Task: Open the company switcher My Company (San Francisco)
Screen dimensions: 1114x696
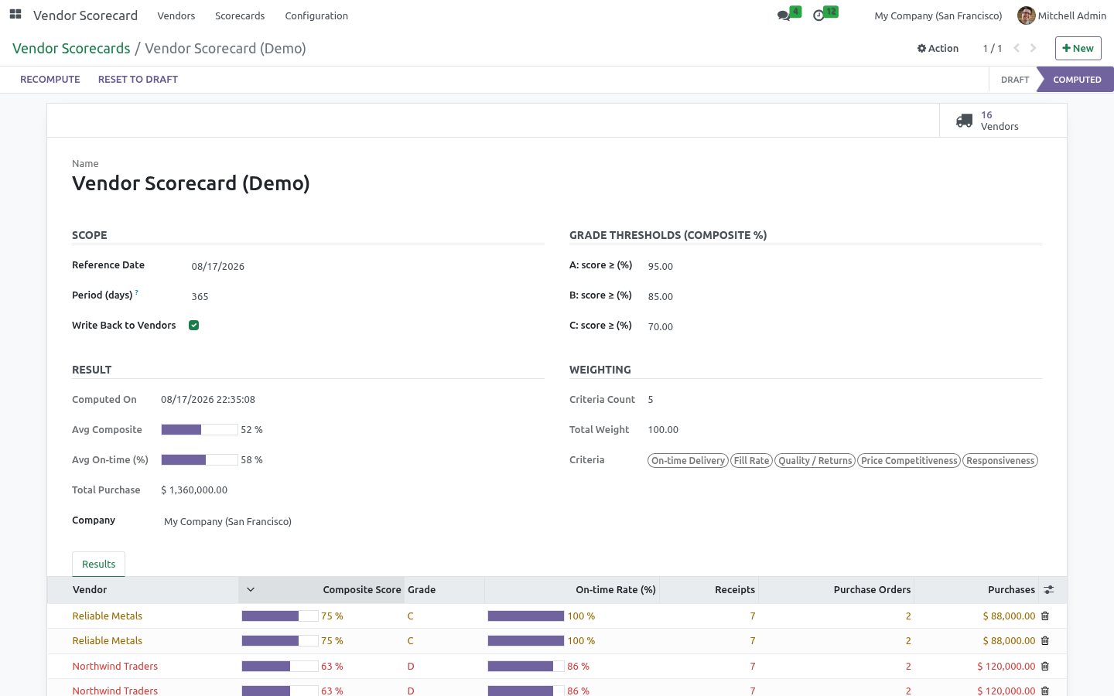Action: point(938,15)
